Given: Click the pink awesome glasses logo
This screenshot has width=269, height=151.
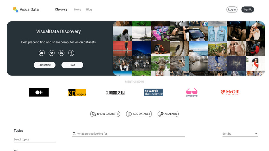Looking at the screenshot, I should (x=192, y=92).
